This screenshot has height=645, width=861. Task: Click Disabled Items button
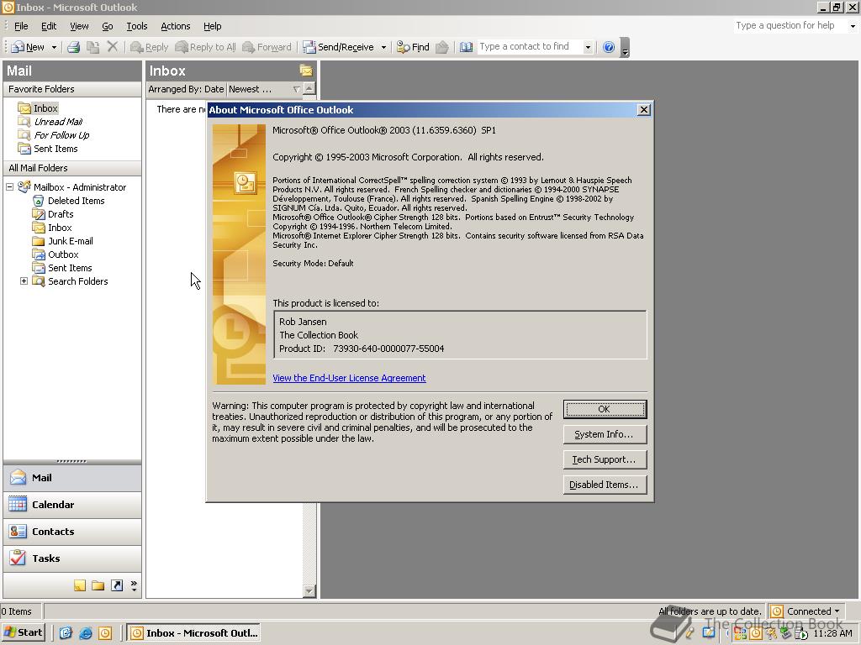605,485
